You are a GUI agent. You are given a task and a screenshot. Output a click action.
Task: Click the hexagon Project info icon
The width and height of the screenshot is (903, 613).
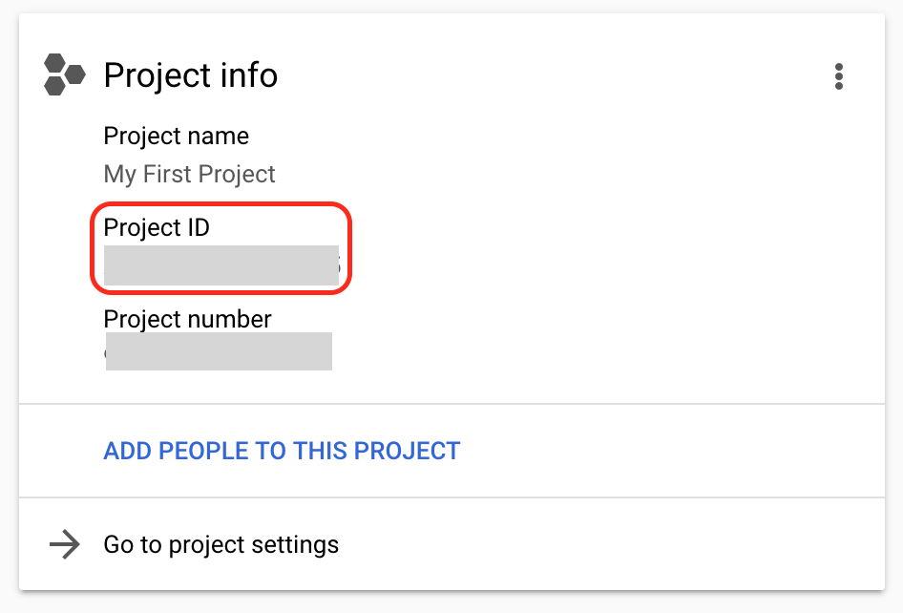(65, 74)
